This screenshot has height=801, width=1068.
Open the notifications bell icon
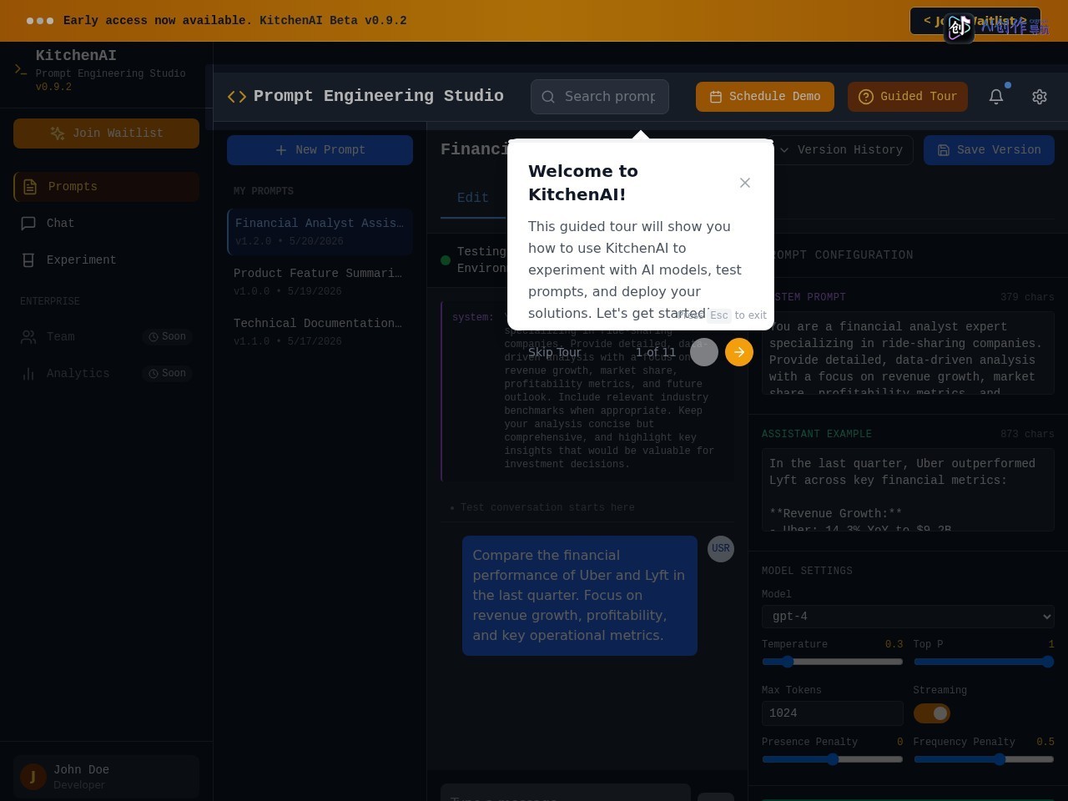tap(996, 97)
